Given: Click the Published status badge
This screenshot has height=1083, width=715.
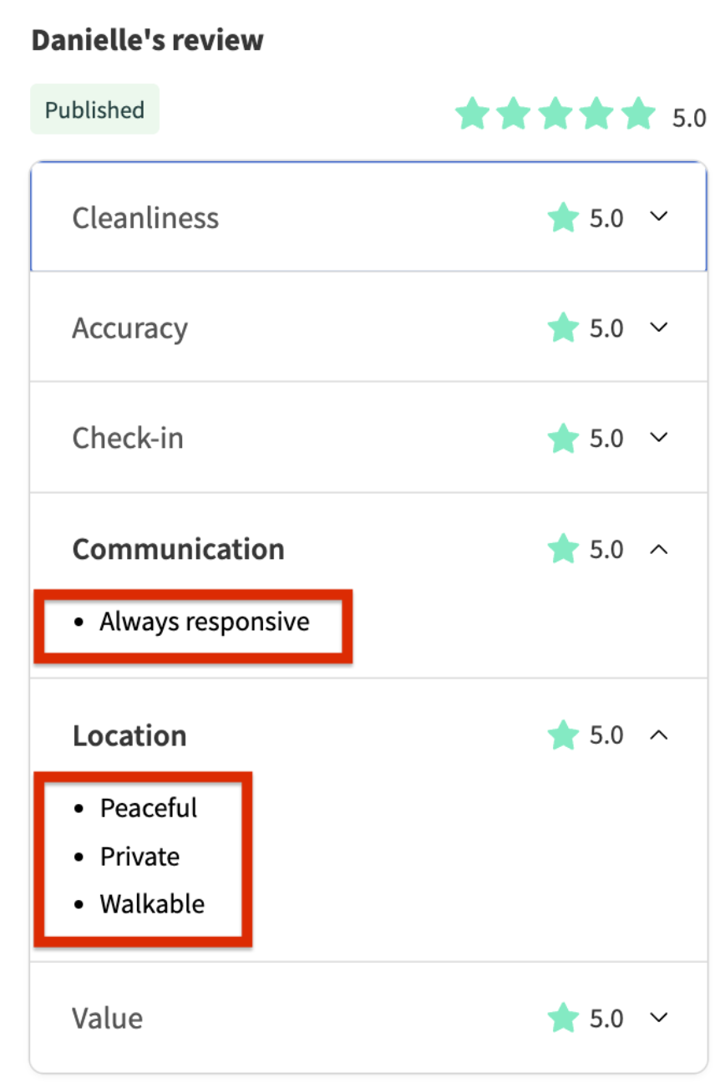Looking at the screenshot, I should 94,109.
